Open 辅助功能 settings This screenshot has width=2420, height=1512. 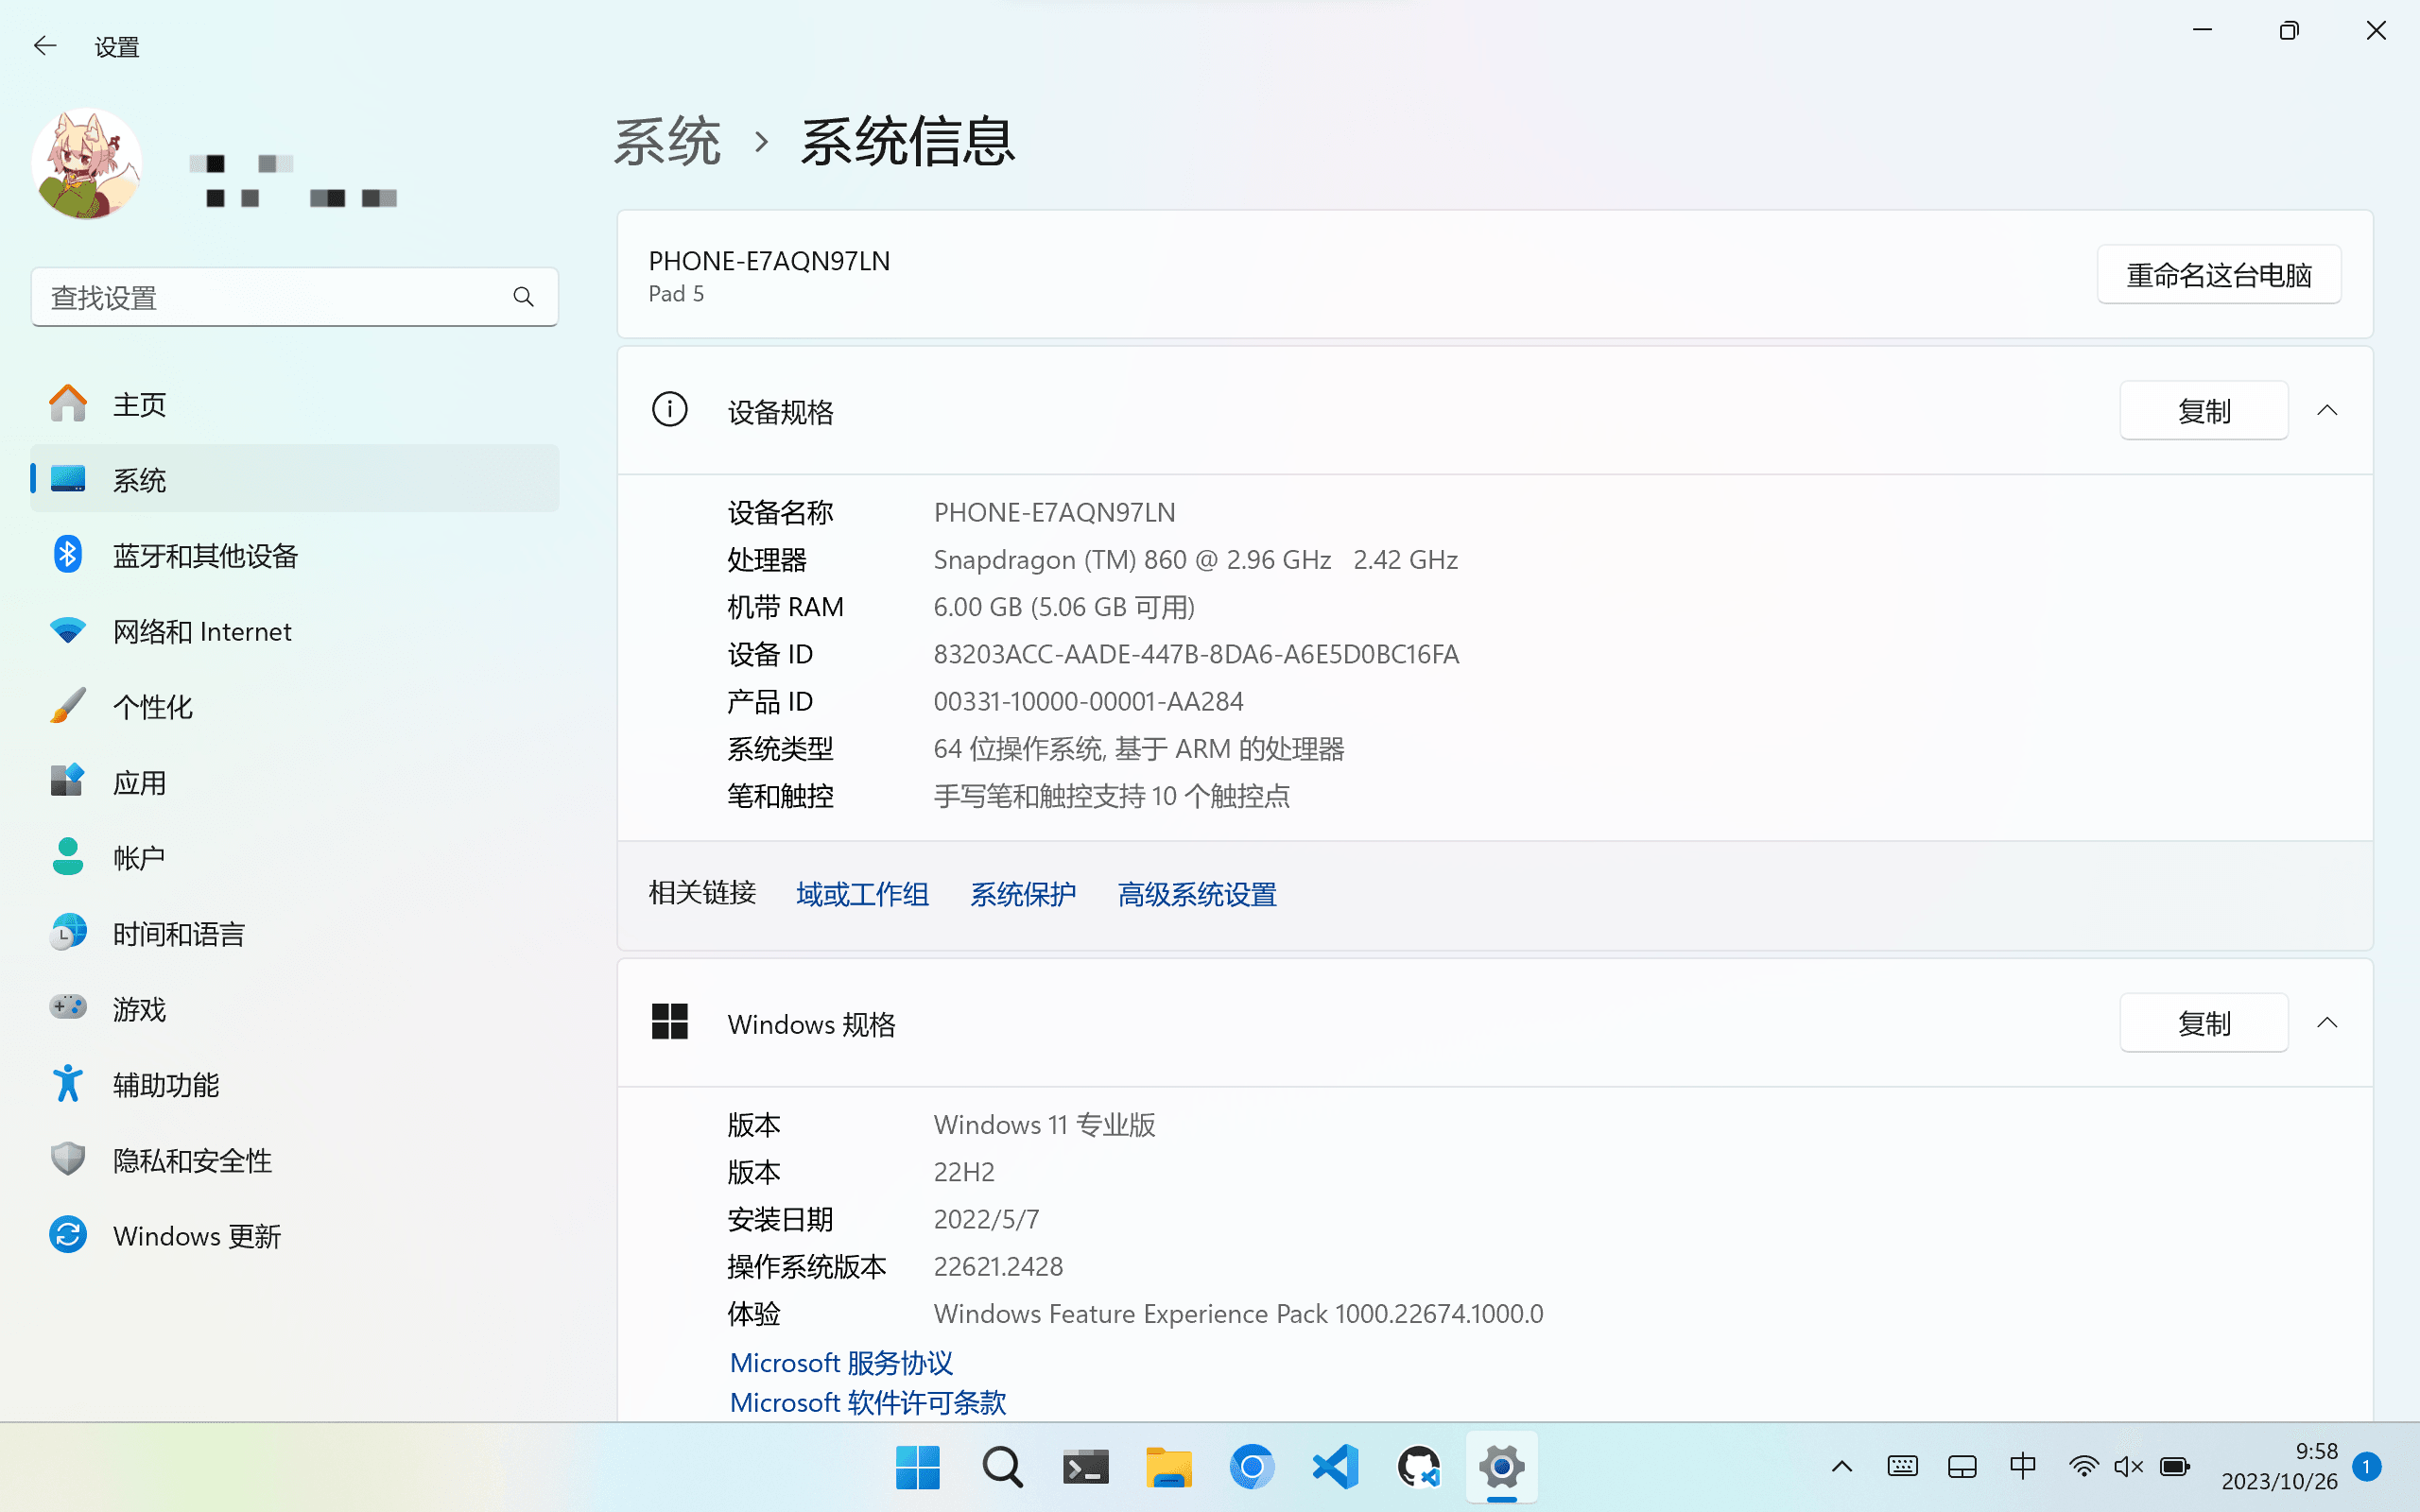click(294, 1085)
